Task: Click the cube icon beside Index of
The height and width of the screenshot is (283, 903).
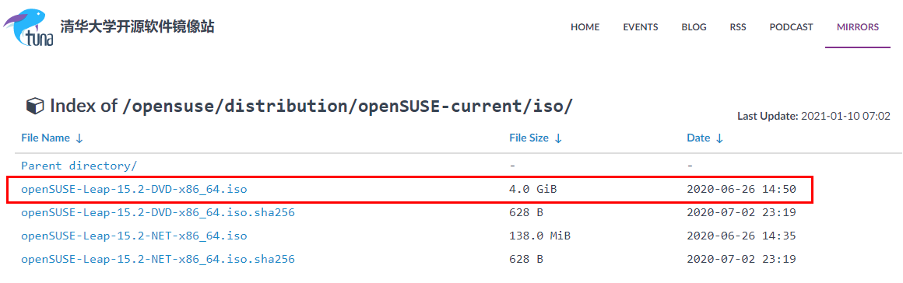Action: pyautogui.click(x=35, y=106)
